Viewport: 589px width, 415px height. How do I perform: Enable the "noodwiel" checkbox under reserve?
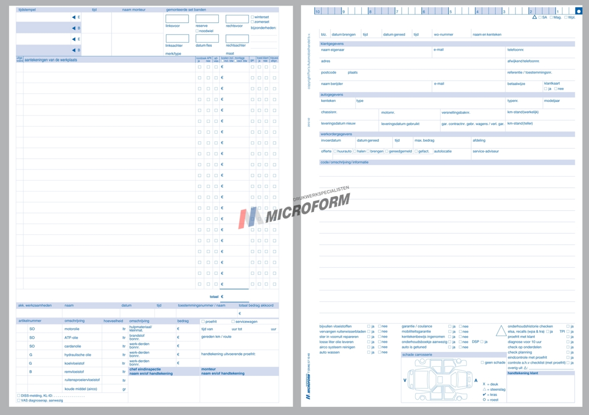click(x=196, y=31)
